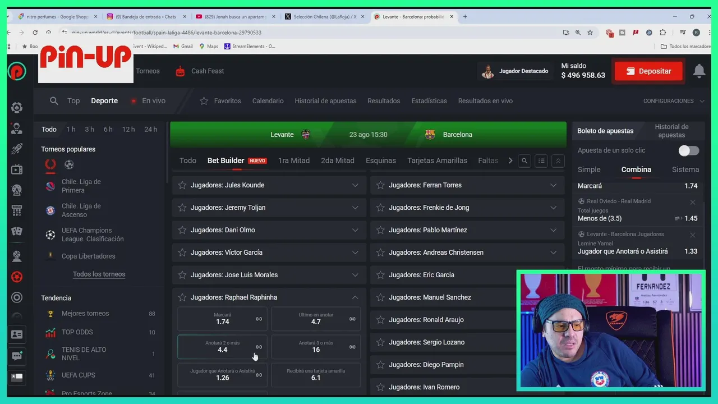Open the CONFIGURACIONES dropdown
This screenshot has height=404, width=718.
pos(674,101)
